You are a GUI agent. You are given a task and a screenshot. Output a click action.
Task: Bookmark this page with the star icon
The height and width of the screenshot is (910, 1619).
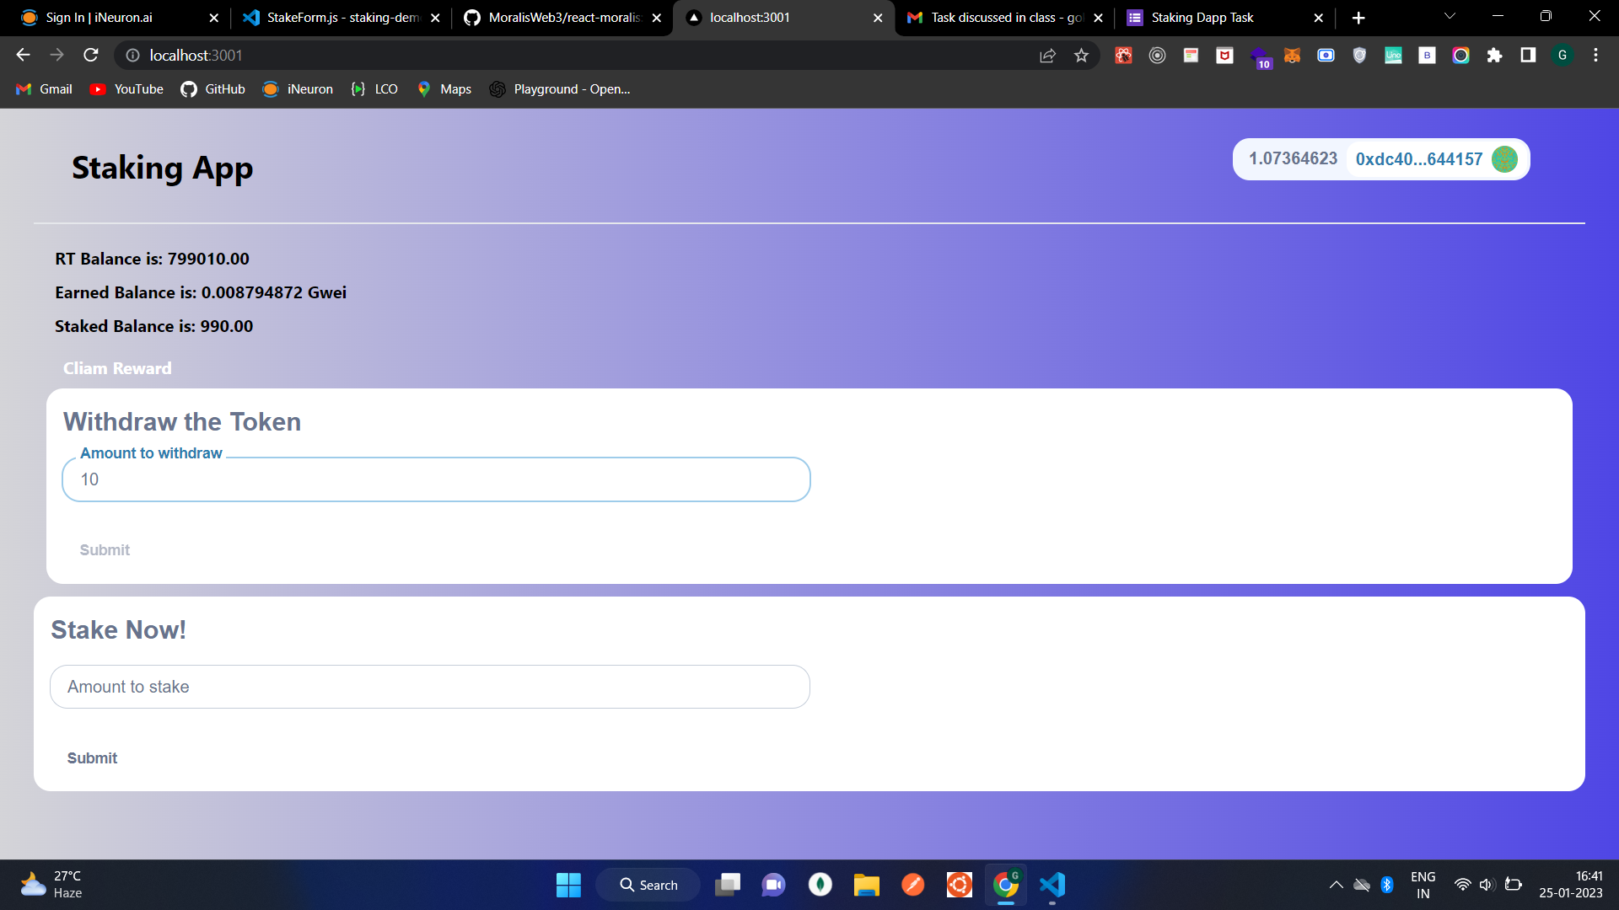click(x=1081, y=56)
